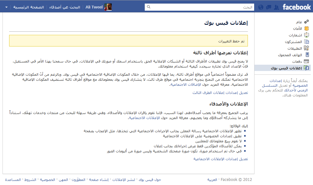This screenshot has height=185, width=313.
Task: Click the phone icon beside الهاتف المحمول
Action: pos(306,55)
